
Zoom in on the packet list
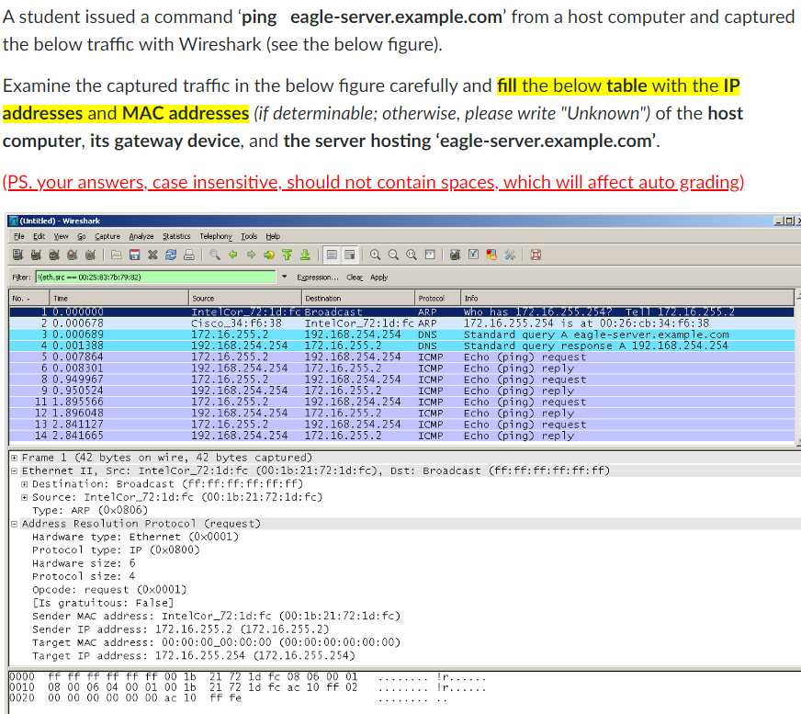tap(374, 255)
